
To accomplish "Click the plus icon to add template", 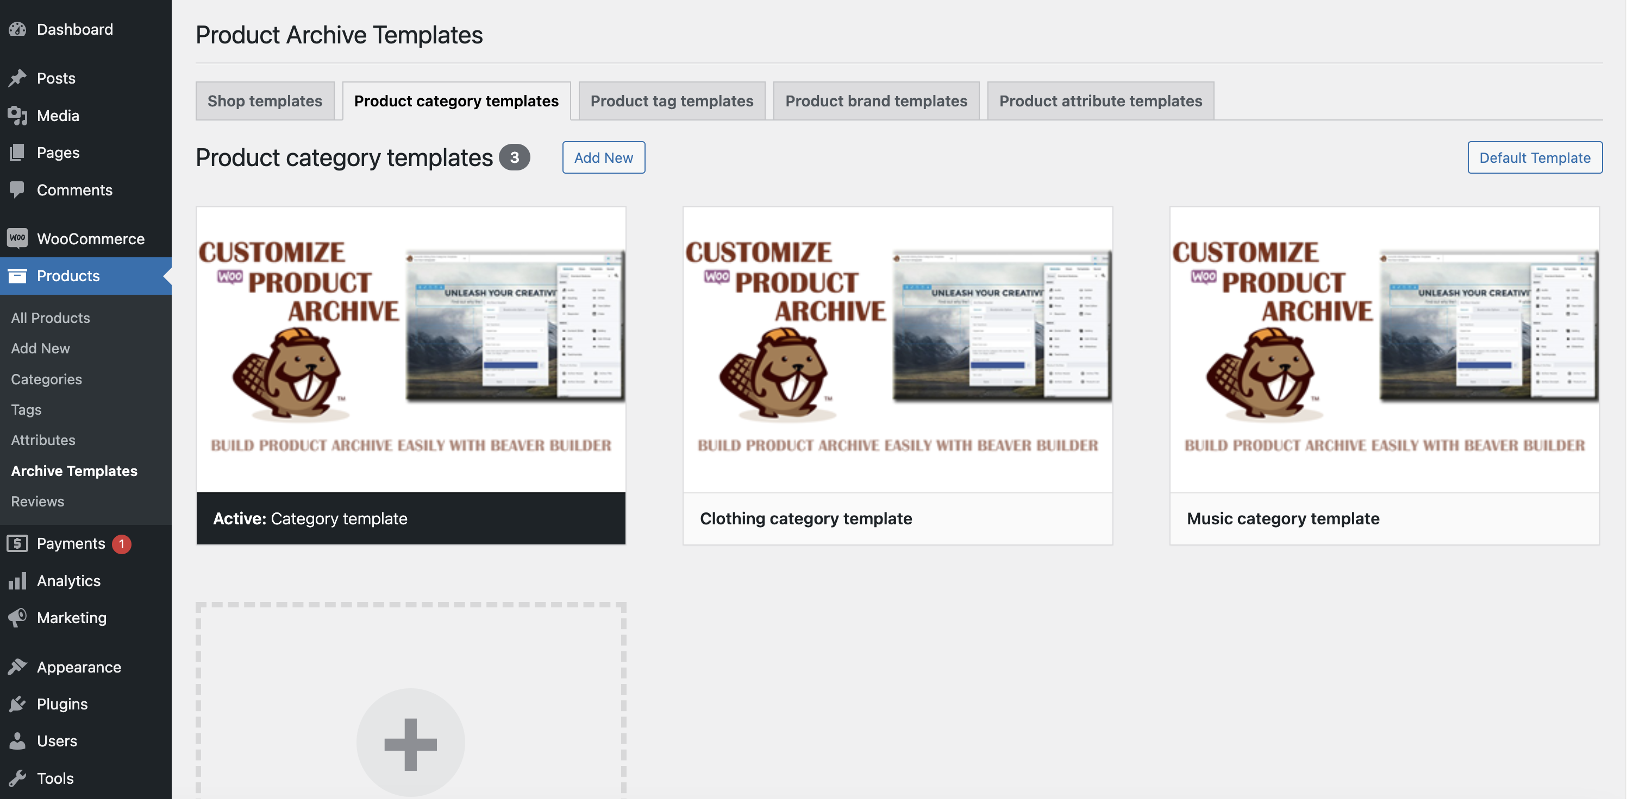I will point(410,744).
